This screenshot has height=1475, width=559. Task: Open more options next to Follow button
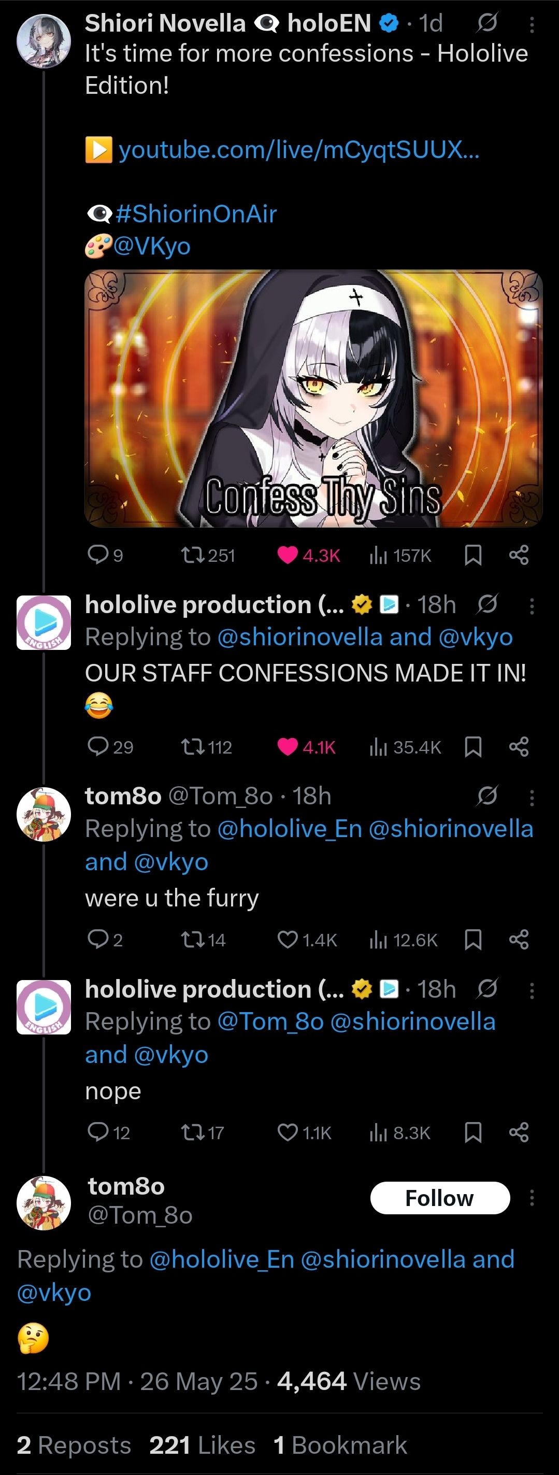(532, 1198)
